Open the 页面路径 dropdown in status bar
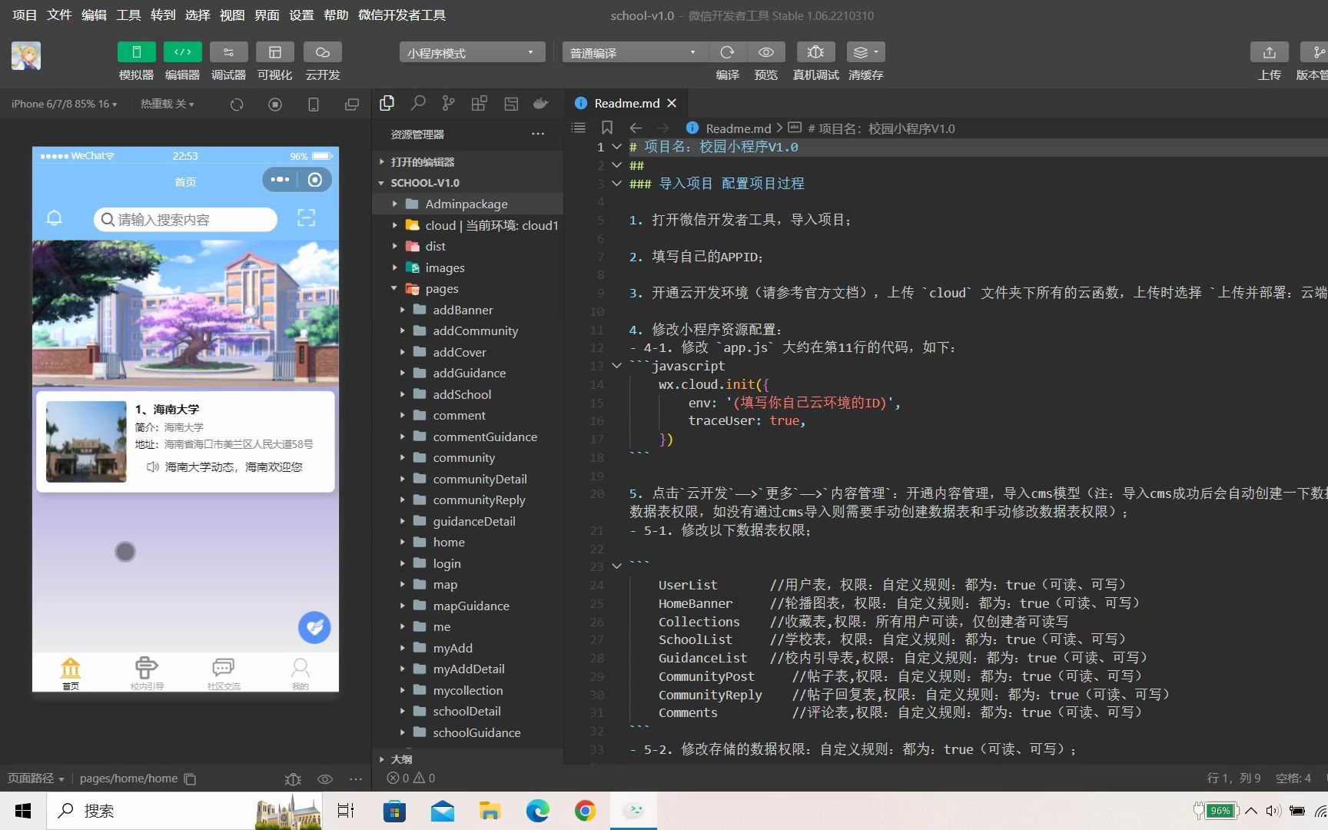Viewport: 1328px width, 830px height. click(x=36, y=779)
